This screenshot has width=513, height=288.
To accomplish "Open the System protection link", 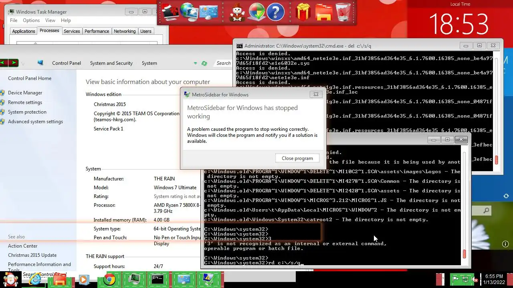I will point(27,112).
